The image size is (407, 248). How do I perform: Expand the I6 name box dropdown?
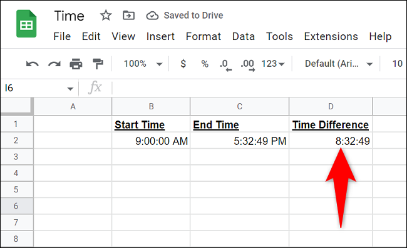point(70,89)
